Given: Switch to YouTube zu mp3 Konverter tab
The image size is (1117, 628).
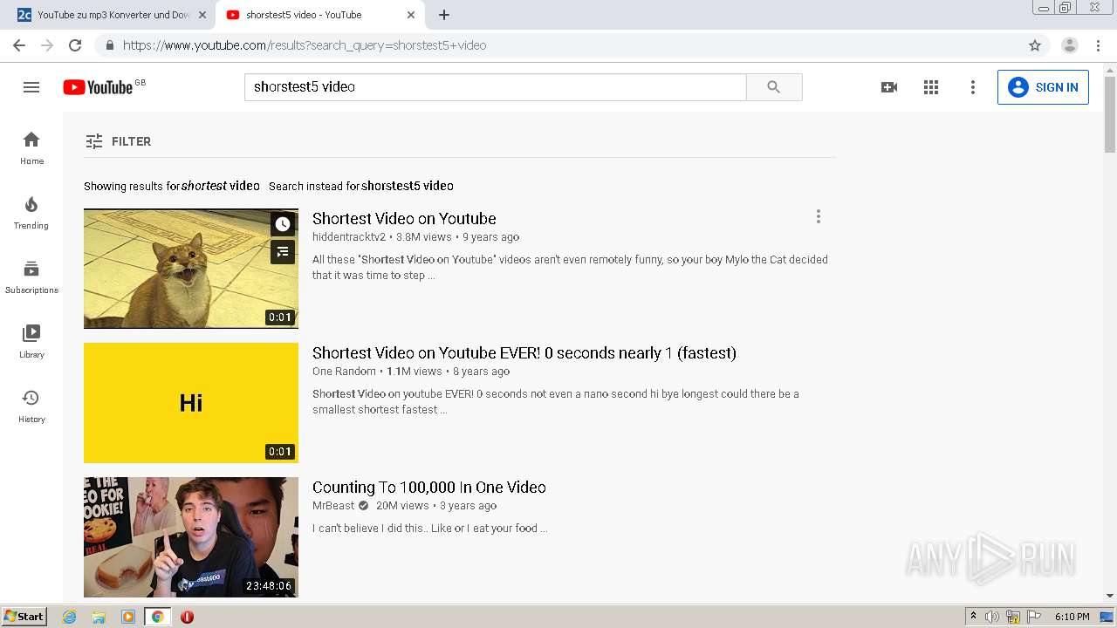Looking at the screenshot, I should [x=112, y=15].
